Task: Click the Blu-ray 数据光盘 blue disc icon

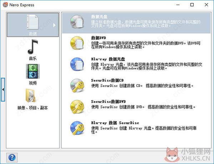Action: (77, 64)
